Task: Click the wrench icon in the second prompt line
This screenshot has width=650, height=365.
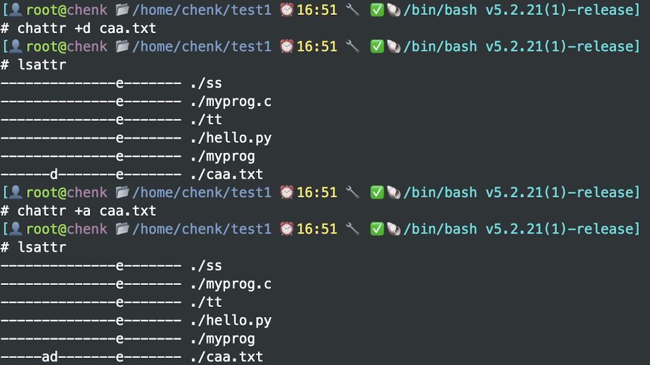Action: (x=352, y=46)
